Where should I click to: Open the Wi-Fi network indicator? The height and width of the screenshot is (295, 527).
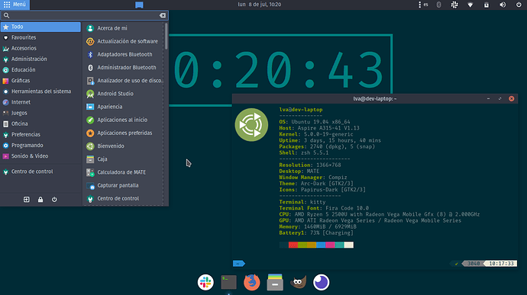pos(470,5)
